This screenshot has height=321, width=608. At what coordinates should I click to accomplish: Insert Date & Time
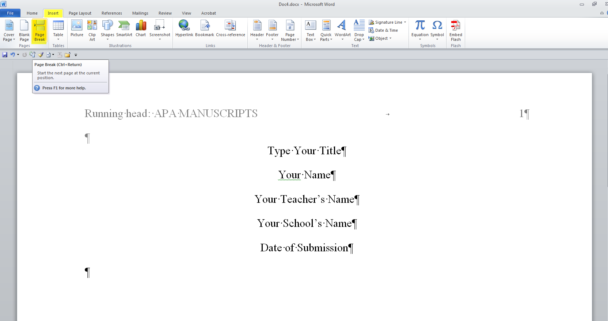pos(383,30)
